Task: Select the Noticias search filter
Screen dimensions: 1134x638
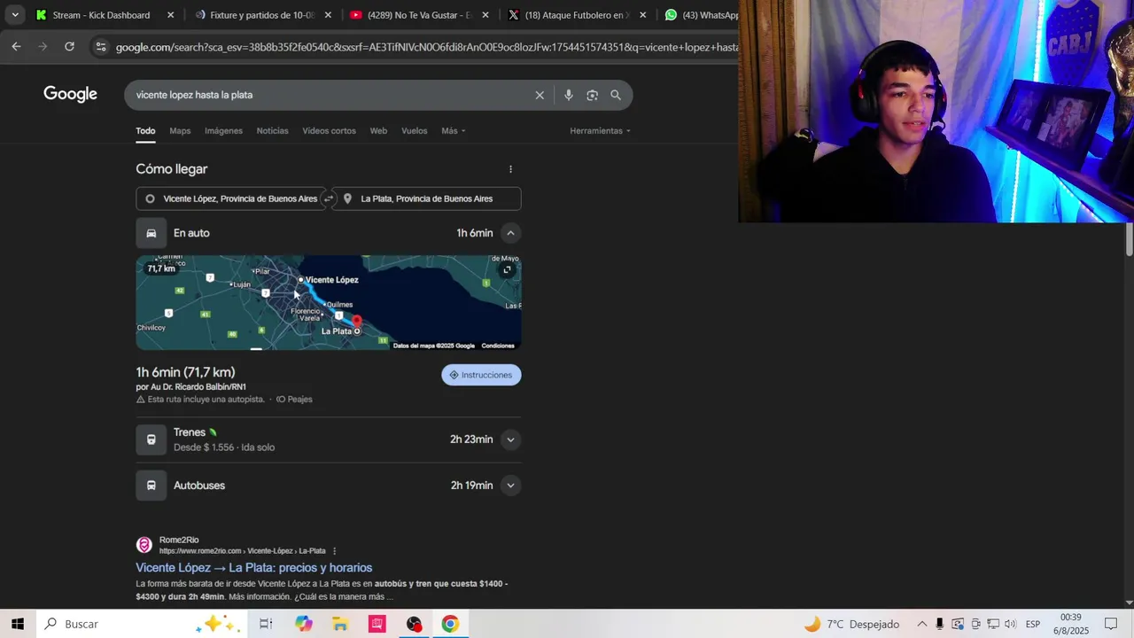Action: coord(272,130)
